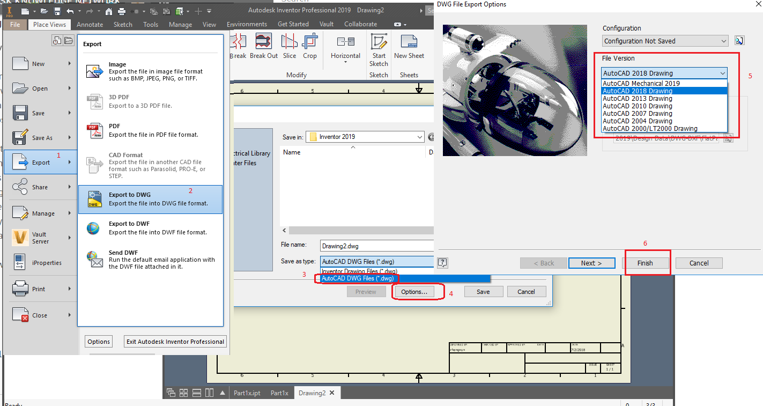Select the Break tool

pyautogui.click(x=238, y=46)
